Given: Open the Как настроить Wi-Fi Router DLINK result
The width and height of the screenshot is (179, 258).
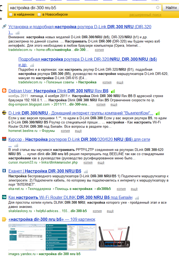Looking at the screenshot, I should pyautogui.click(x=70, y=197).
